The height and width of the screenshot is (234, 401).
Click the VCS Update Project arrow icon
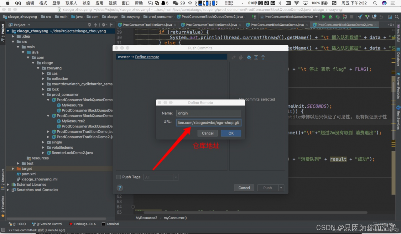pyautogui.click(x=361, y=17)
